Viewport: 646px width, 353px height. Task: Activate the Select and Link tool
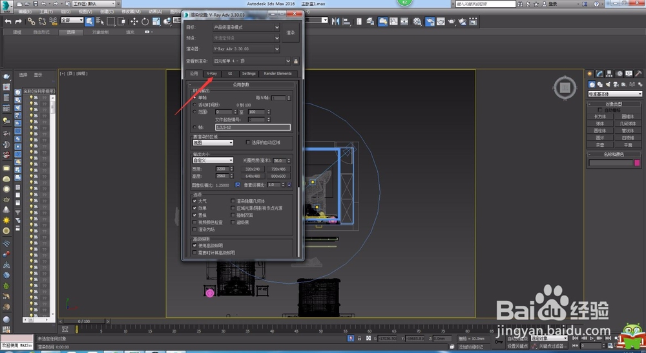[31, 21]
